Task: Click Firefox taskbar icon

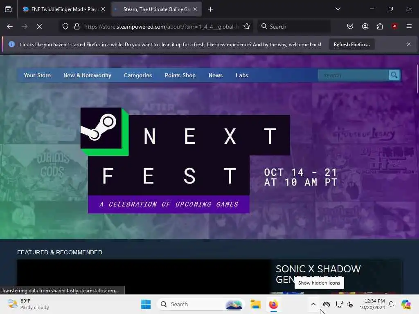Action: click(273, 304)
